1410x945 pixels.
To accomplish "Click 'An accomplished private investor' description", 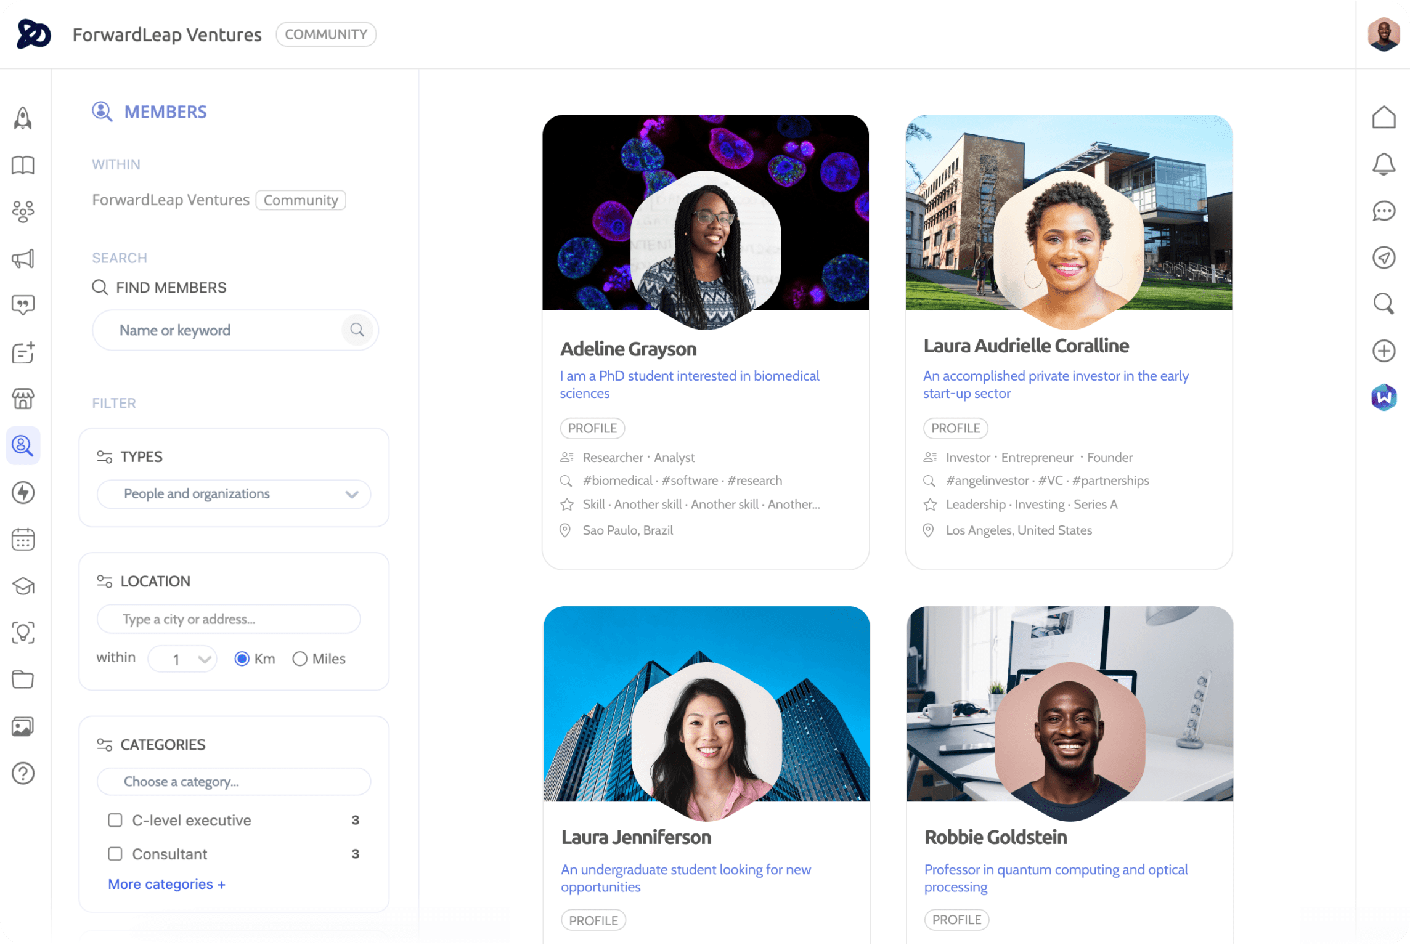I will point(1056,384).
